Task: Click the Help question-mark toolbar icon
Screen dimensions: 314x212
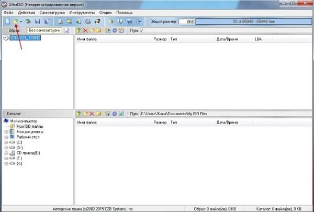Action: pyautogui.click(x=129, y=21)
